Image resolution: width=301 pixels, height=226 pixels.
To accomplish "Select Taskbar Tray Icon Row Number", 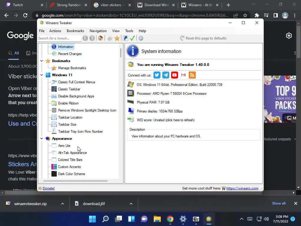I will click(x=81, y=132).
